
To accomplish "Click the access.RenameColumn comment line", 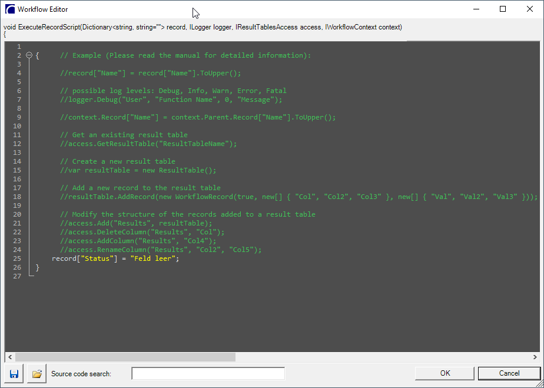I will pyautogui.click(x=161, y=250).
